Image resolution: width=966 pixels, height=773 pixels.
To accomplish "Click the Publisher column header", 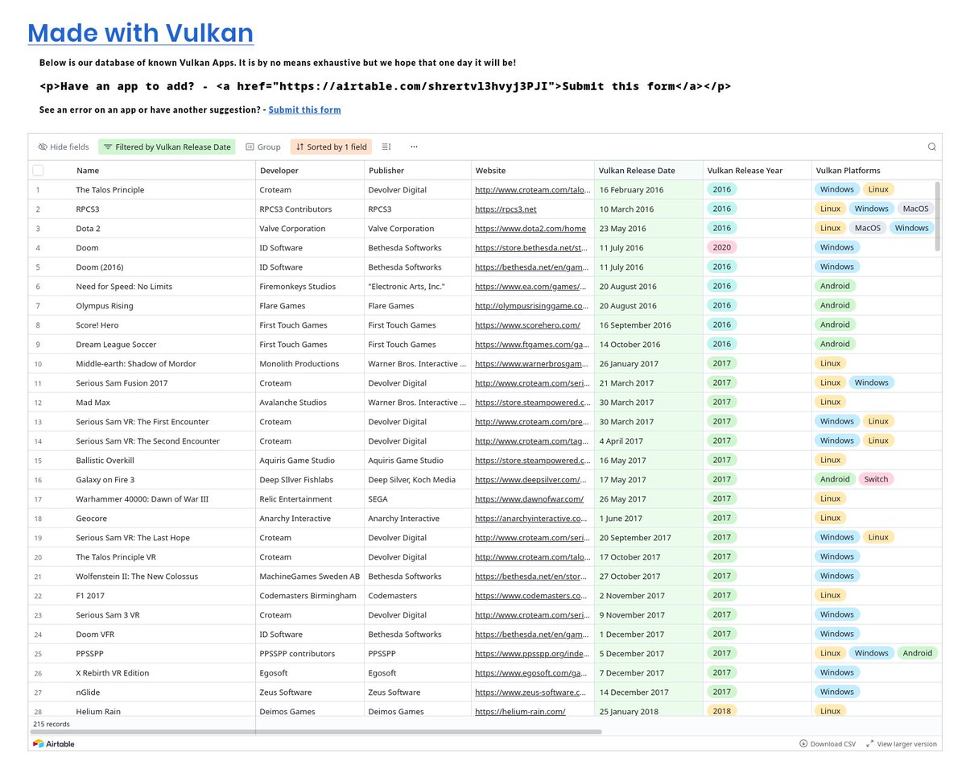I will click(386, 170).
